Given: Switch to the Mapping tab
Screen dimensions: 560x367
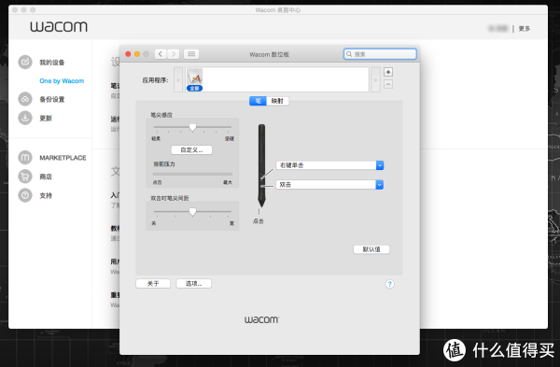Looking at the screenshot, I should [x=277, y=101].
